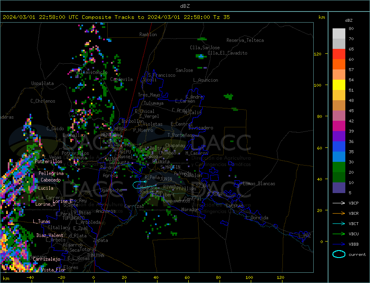Click the green VBCU arrow legend symbol

click(339, 234)
